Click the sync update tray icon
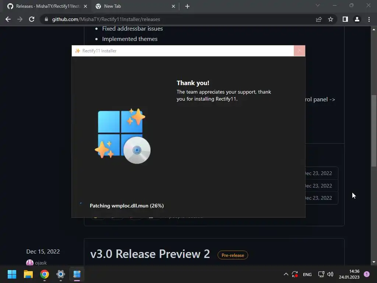The image size is (377, 283). coord(295,274)
